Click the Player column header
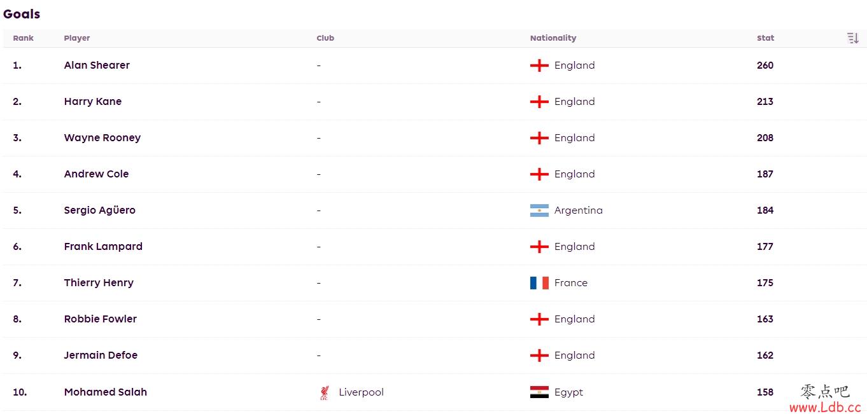 click(x=77, y=38)
